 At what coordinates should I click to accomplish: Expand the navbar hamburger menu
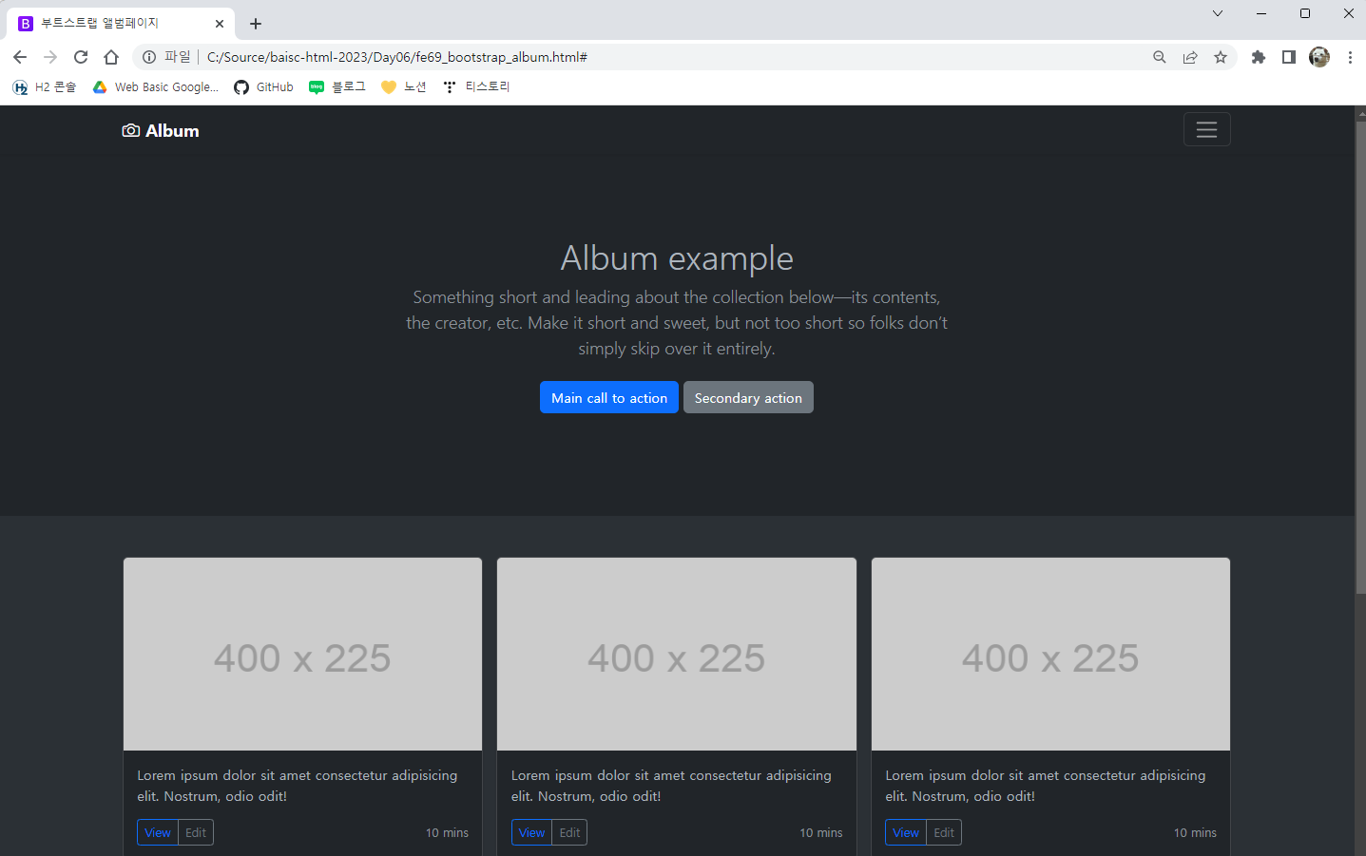point(1206,130)
